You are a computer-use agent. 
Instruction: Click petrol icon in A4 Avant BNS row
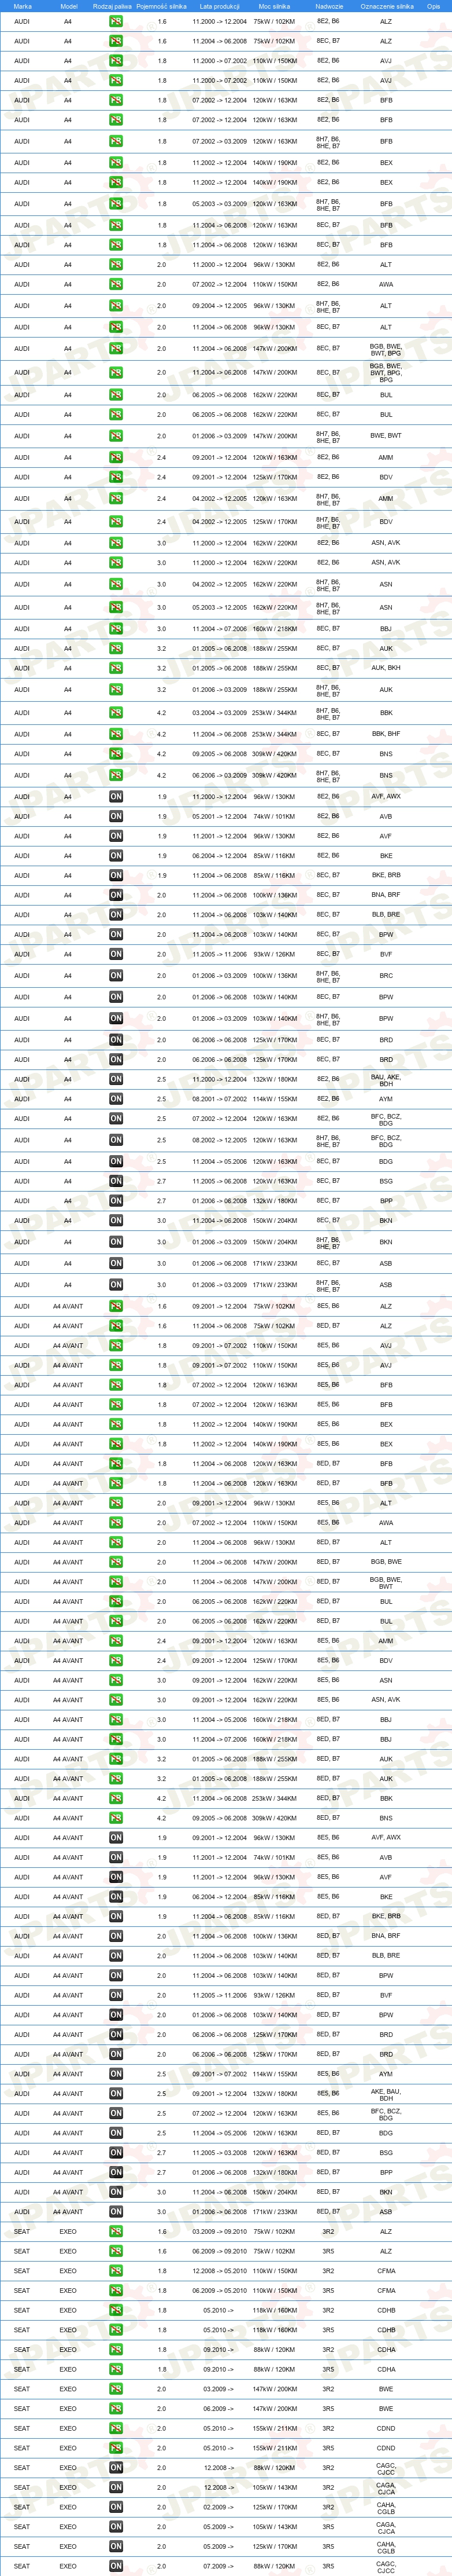tap(116, 1818)
